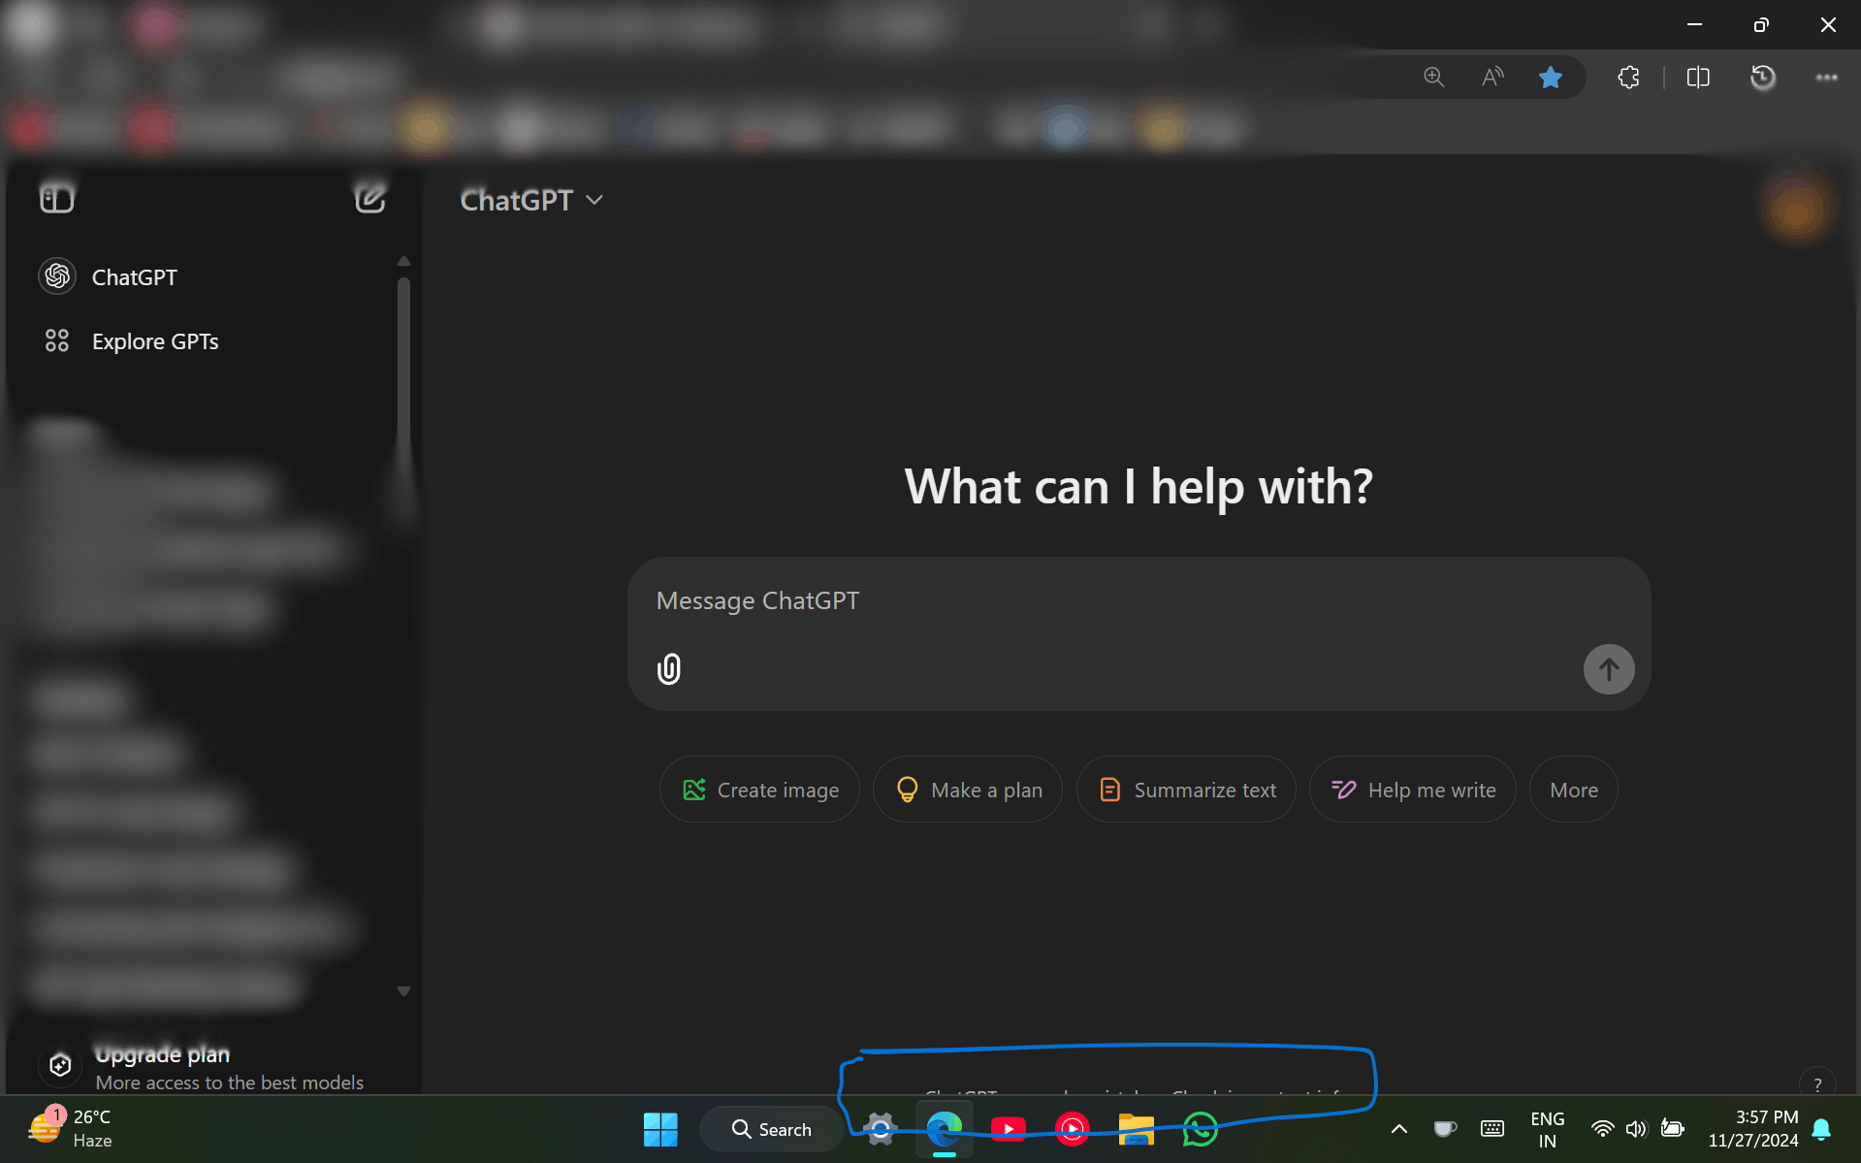Choose the Make a plan suggestion
This screenshot has height=1163, width=1861.
point(968,790)
